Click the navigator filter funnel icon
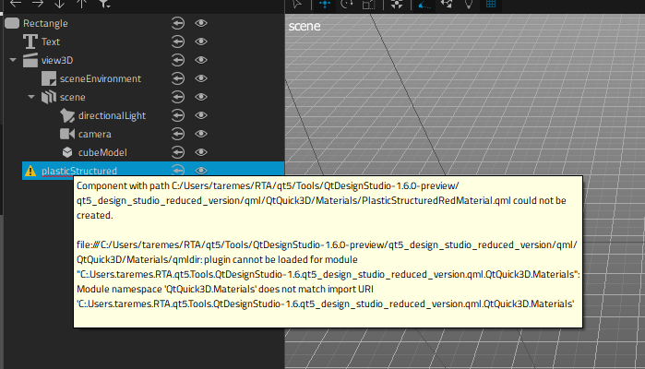645x369 pixels. pyautogui.click(x=103, y=5)
